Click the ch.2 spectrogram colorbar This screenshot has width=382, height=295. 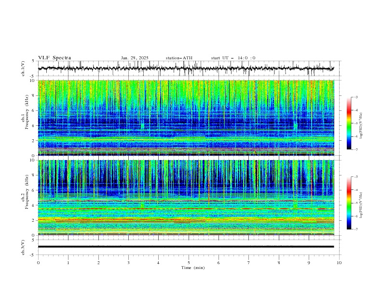[x=349, y=203]
